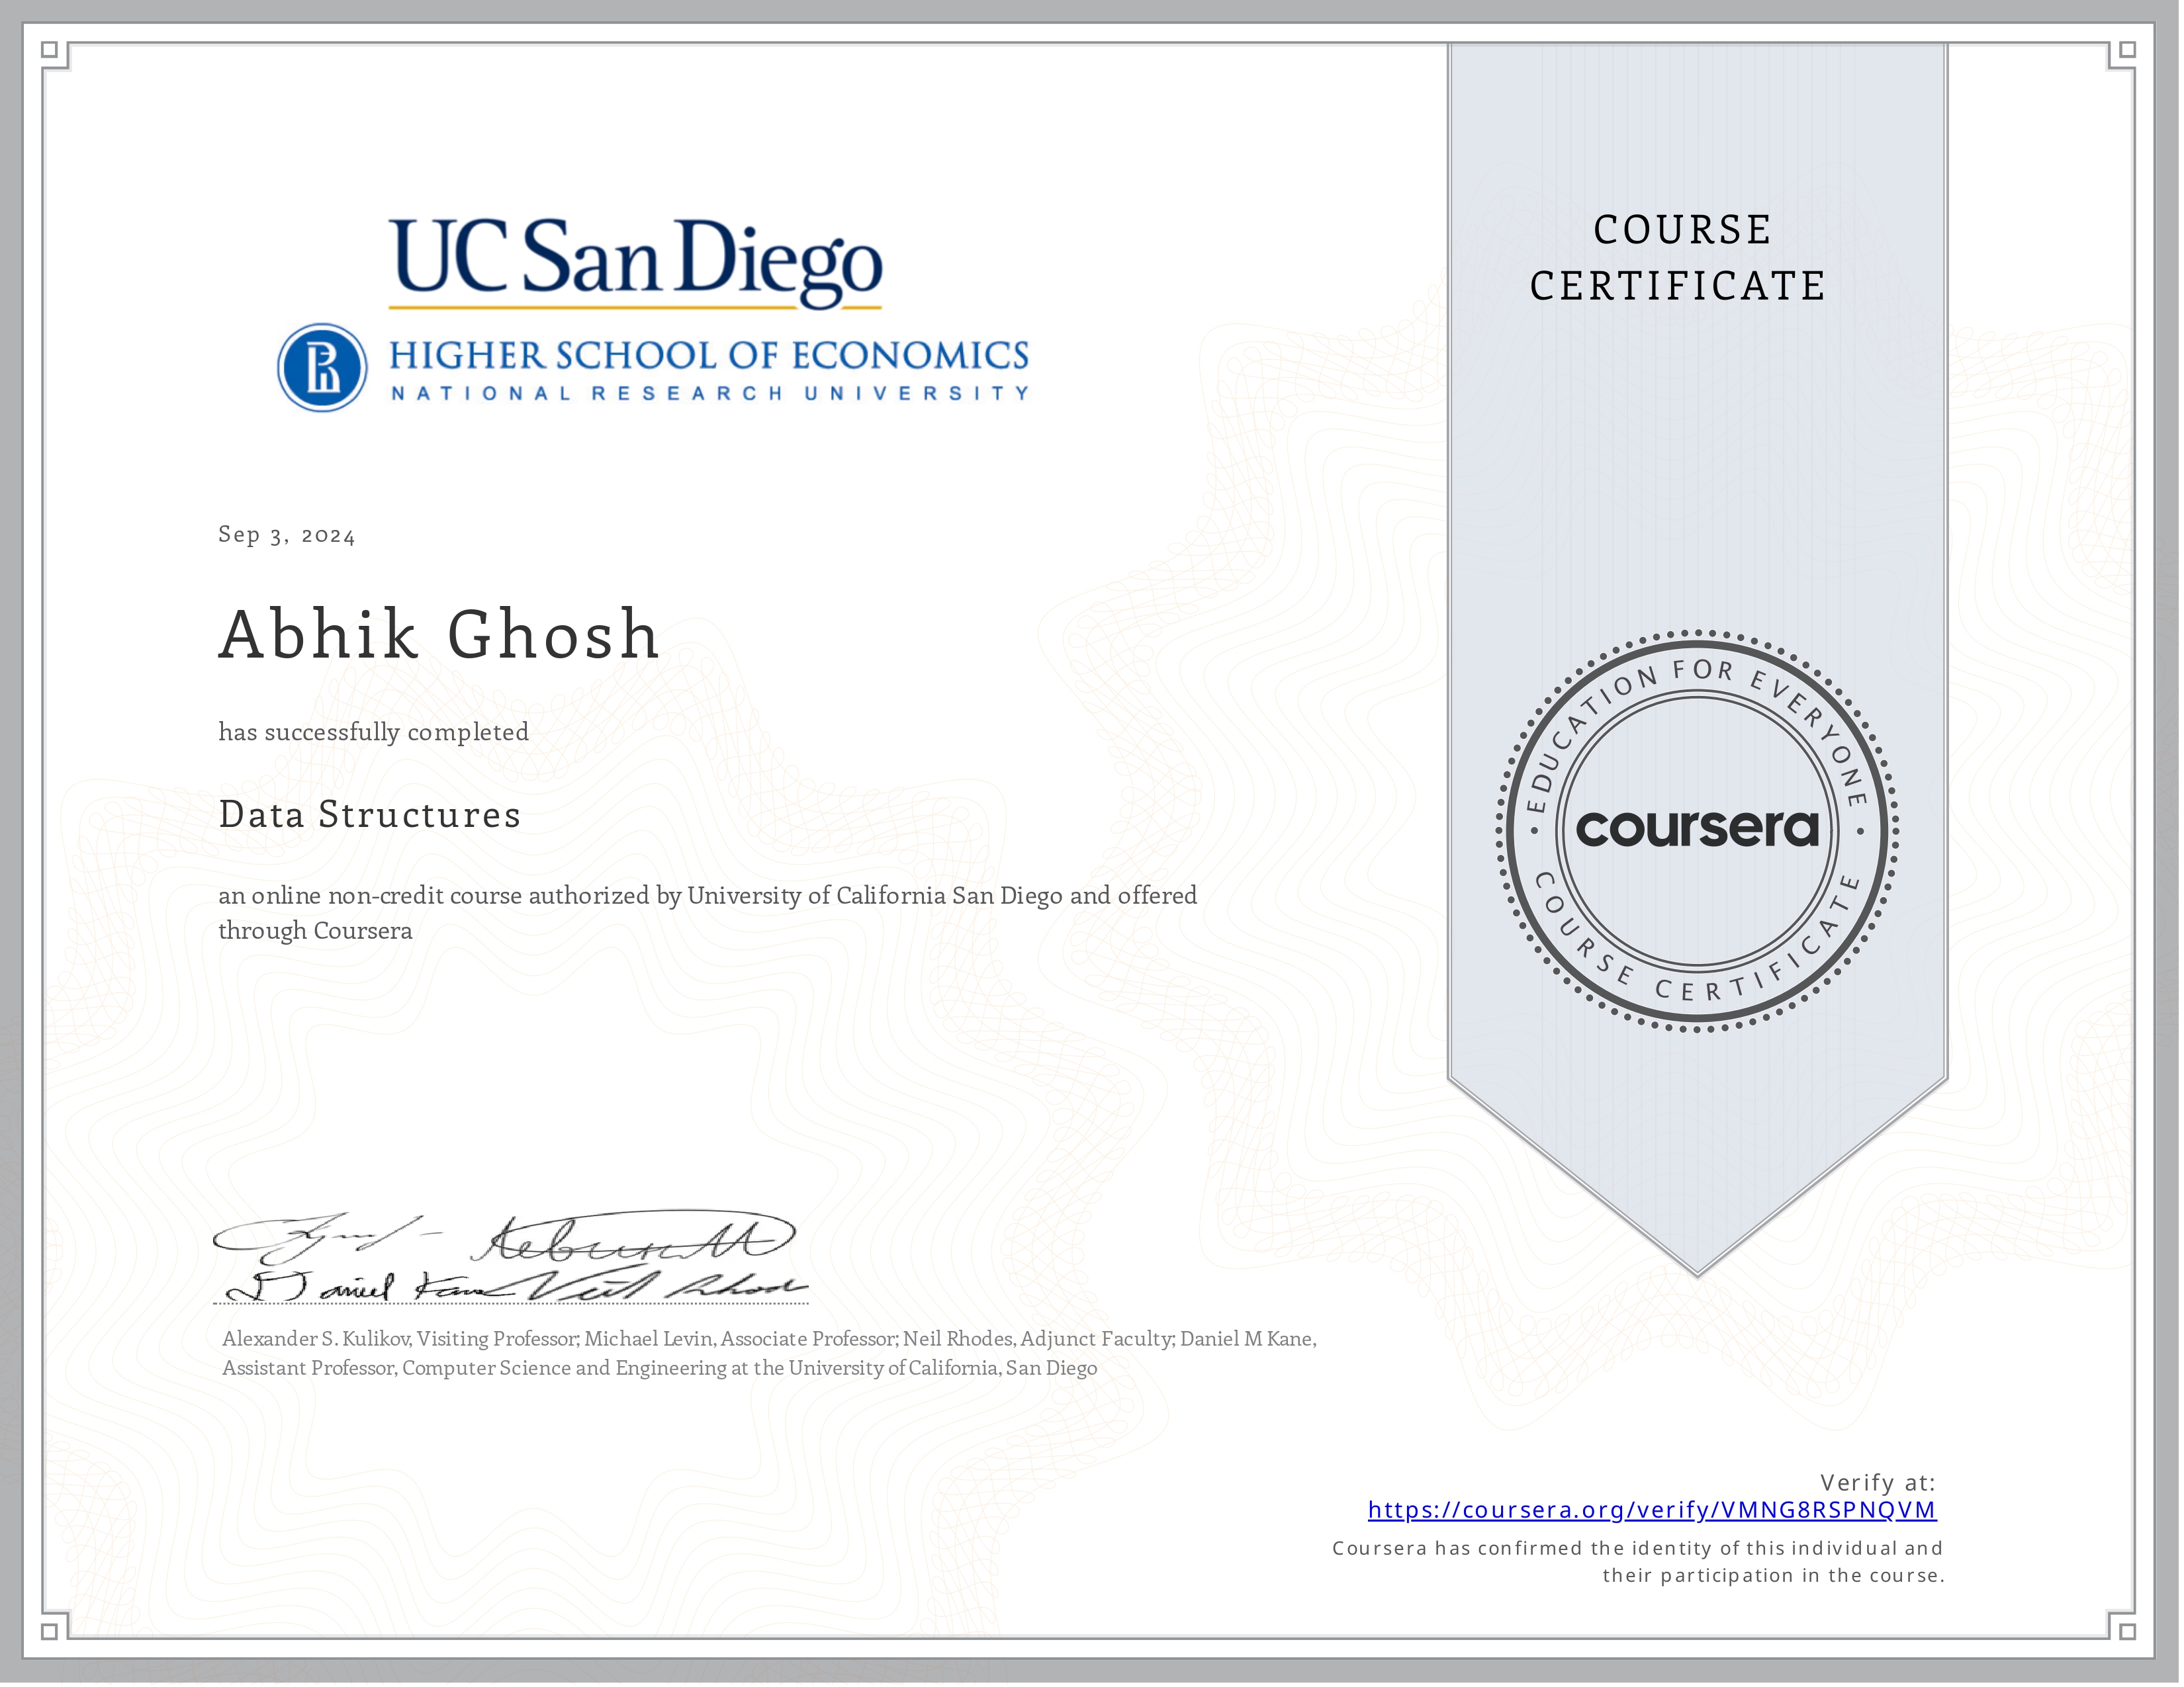Click the 'has successfully completed' text
This screenshot has height=1687, width=2184.
pyautogui.click(x=374, y=732)
